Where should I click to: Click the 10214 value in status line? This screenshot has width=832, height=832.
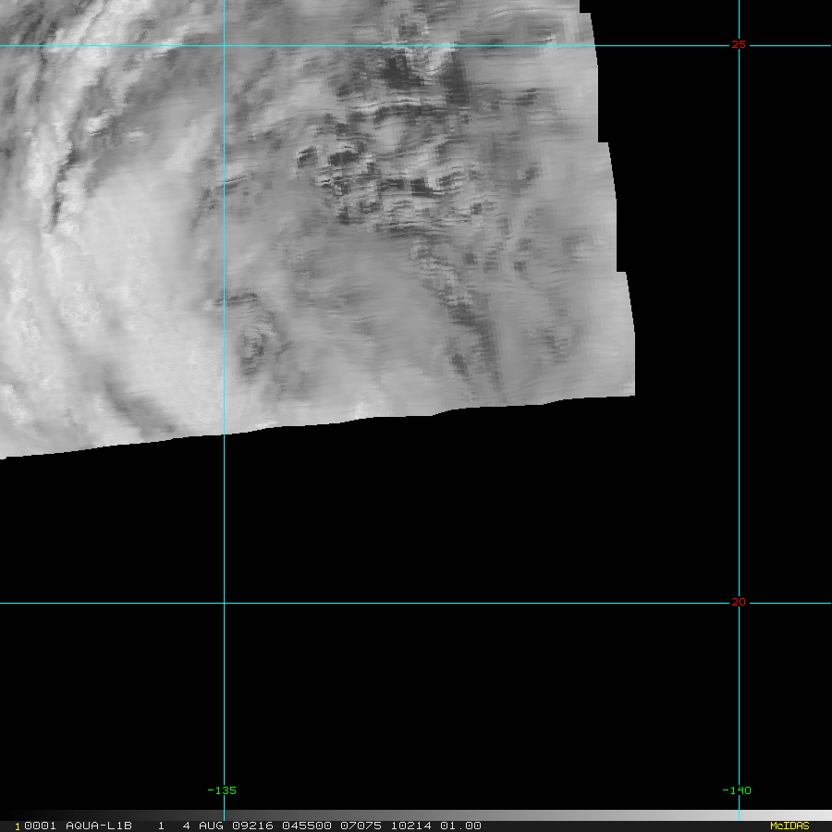click(410, 826)
